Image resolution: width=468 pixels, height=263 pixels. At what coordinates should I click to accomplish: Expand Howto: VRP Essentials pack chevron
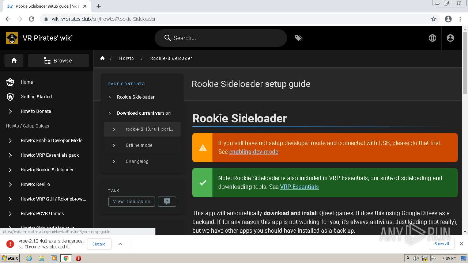[10, 155]
